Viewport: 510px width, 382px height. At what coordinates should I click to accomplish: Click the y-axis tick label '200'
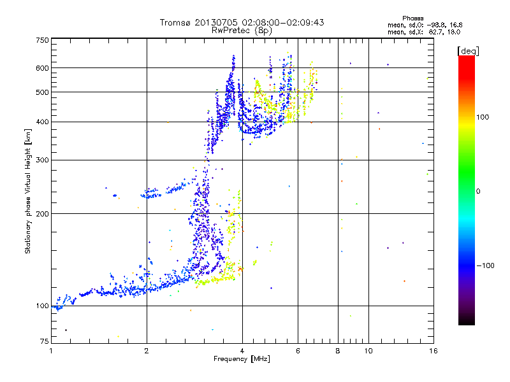[x=42, y=214]
